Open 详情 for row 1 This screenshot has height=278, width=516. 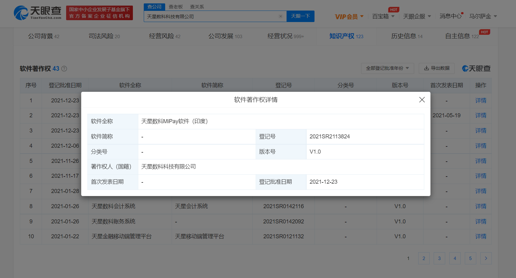(481, 100)
